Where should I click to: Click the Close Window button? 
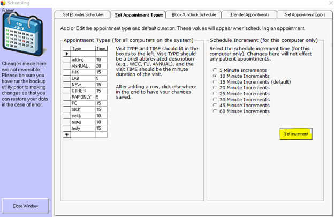pyautogui.click(x=25, y=206)
